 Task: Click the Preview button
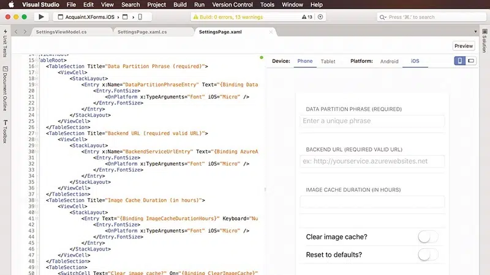coord(464,46)
